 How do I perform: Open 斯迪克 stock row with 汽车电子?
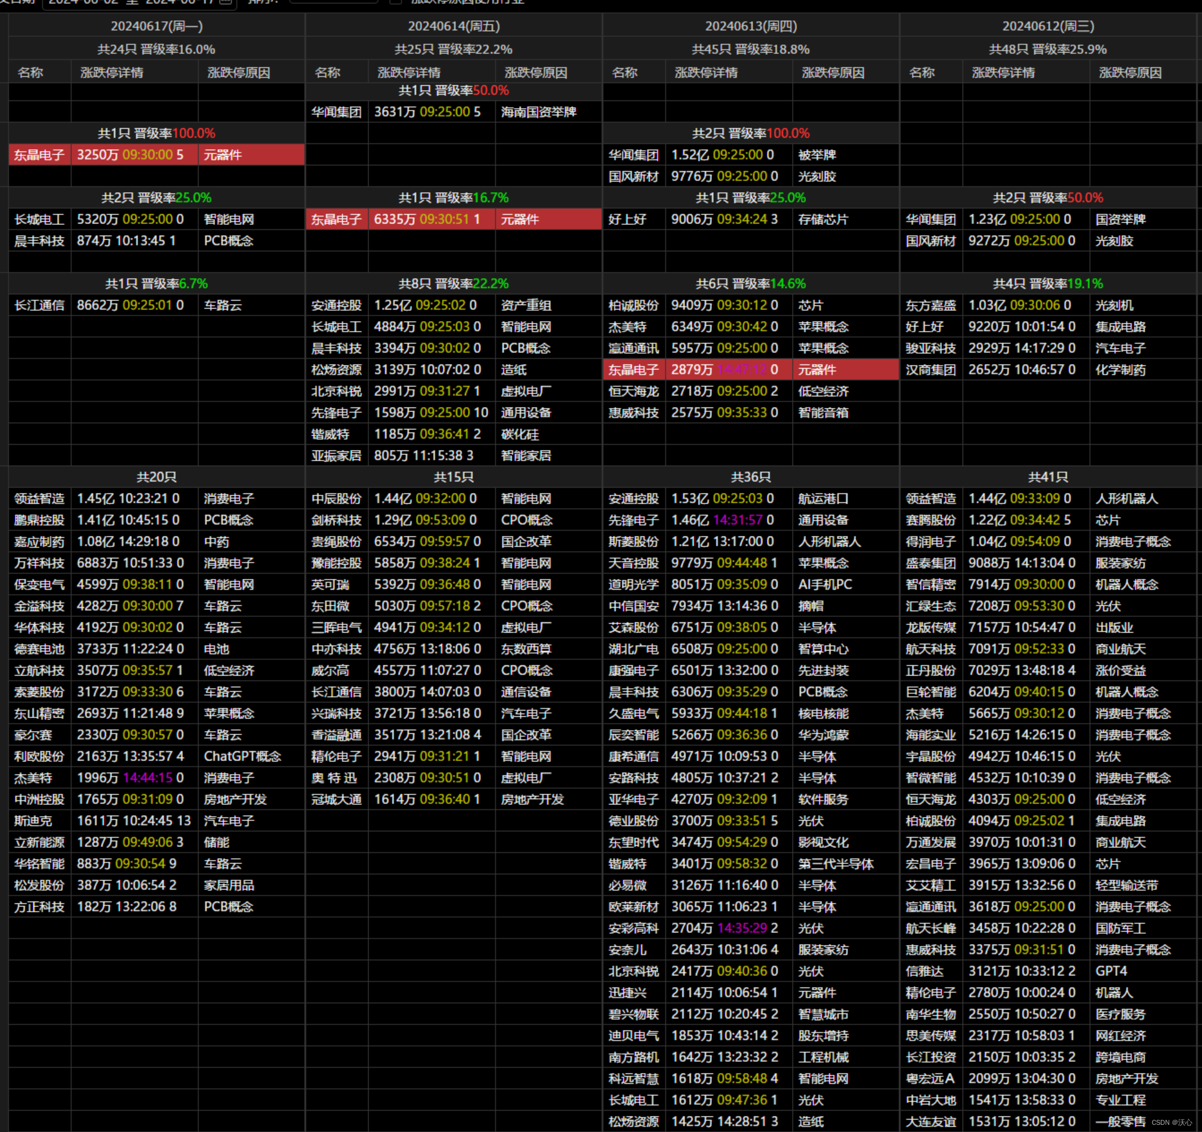point(33,821)
